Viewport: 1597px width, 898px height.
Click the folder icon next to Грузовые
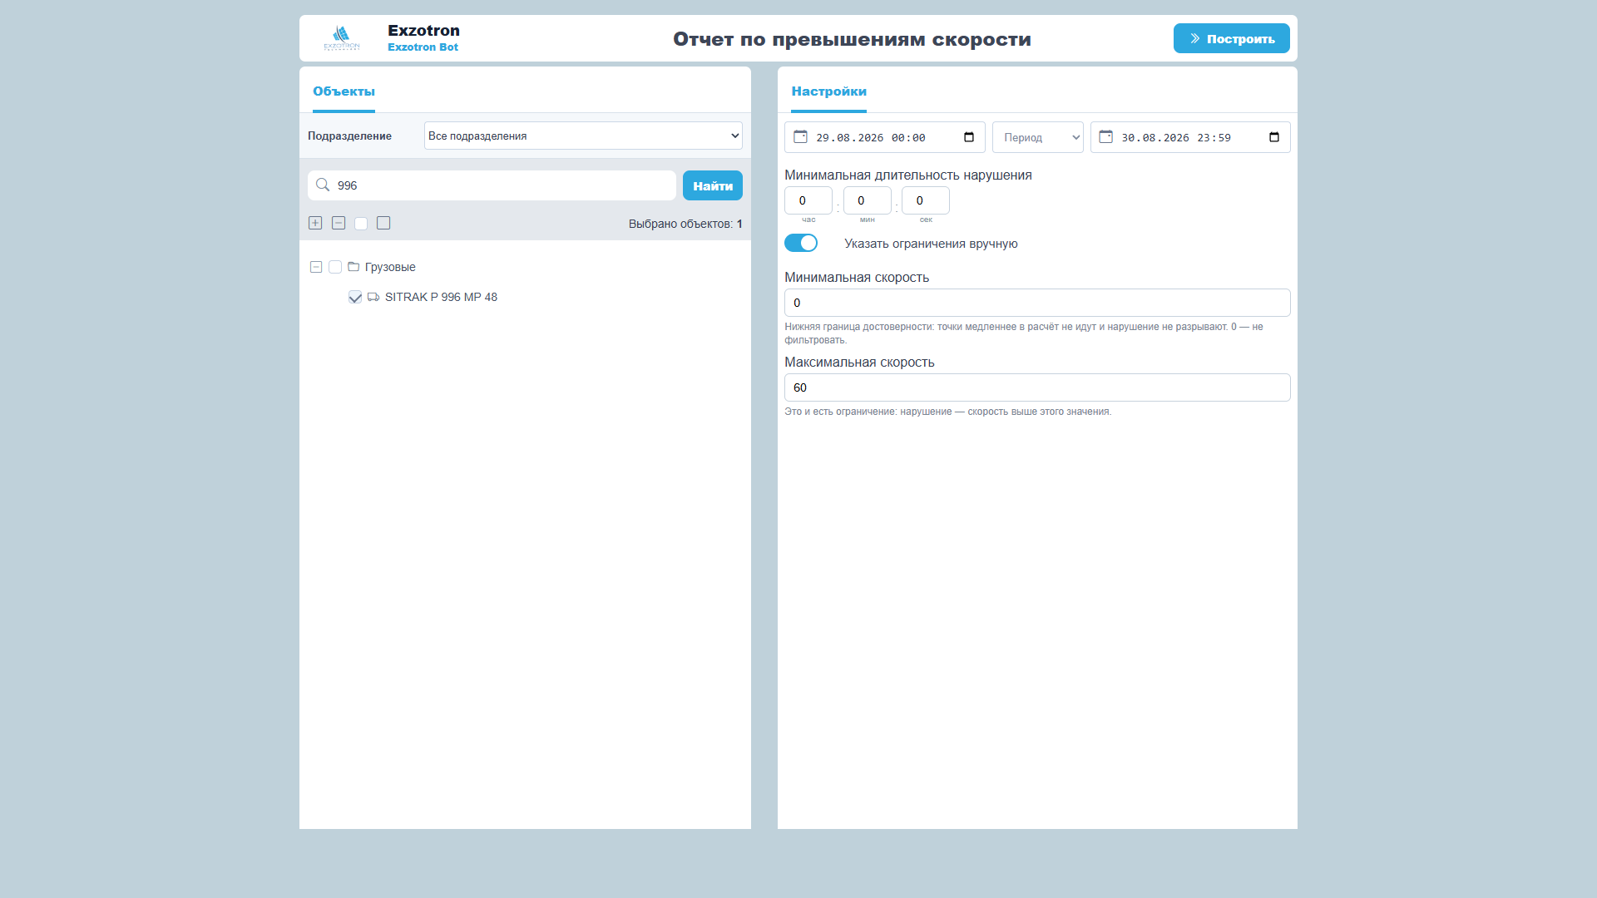354,267
